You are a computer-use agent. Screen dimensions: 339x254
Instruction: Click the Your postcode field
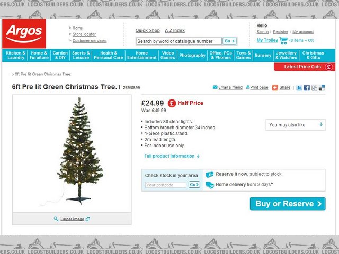click(x=166, y=185)
